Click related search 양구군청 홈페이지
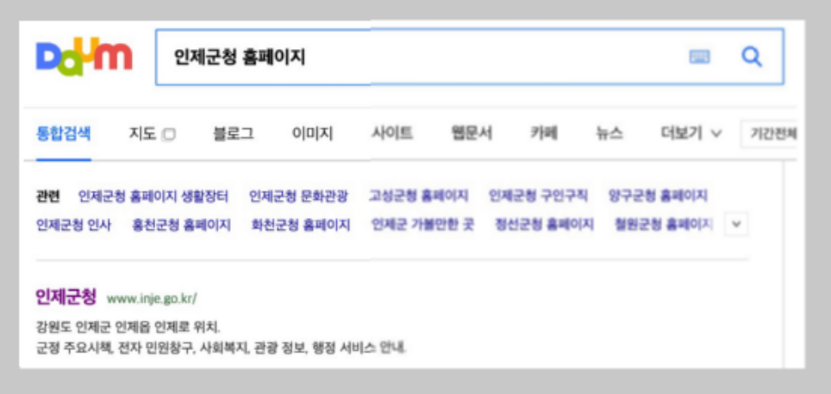 tap(658, 197)
